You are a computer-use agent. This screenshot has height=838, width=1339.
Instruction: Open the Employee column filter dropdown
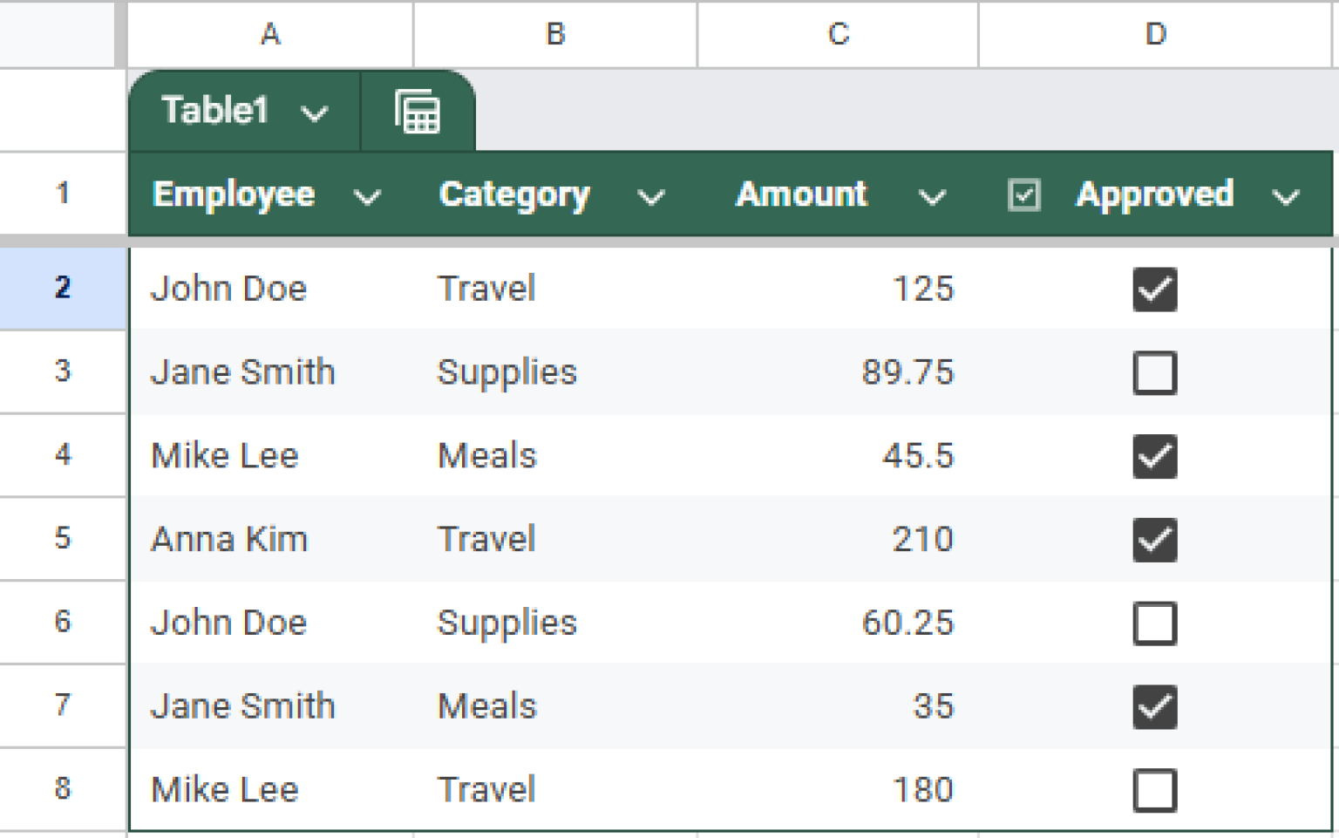(367, 196)
